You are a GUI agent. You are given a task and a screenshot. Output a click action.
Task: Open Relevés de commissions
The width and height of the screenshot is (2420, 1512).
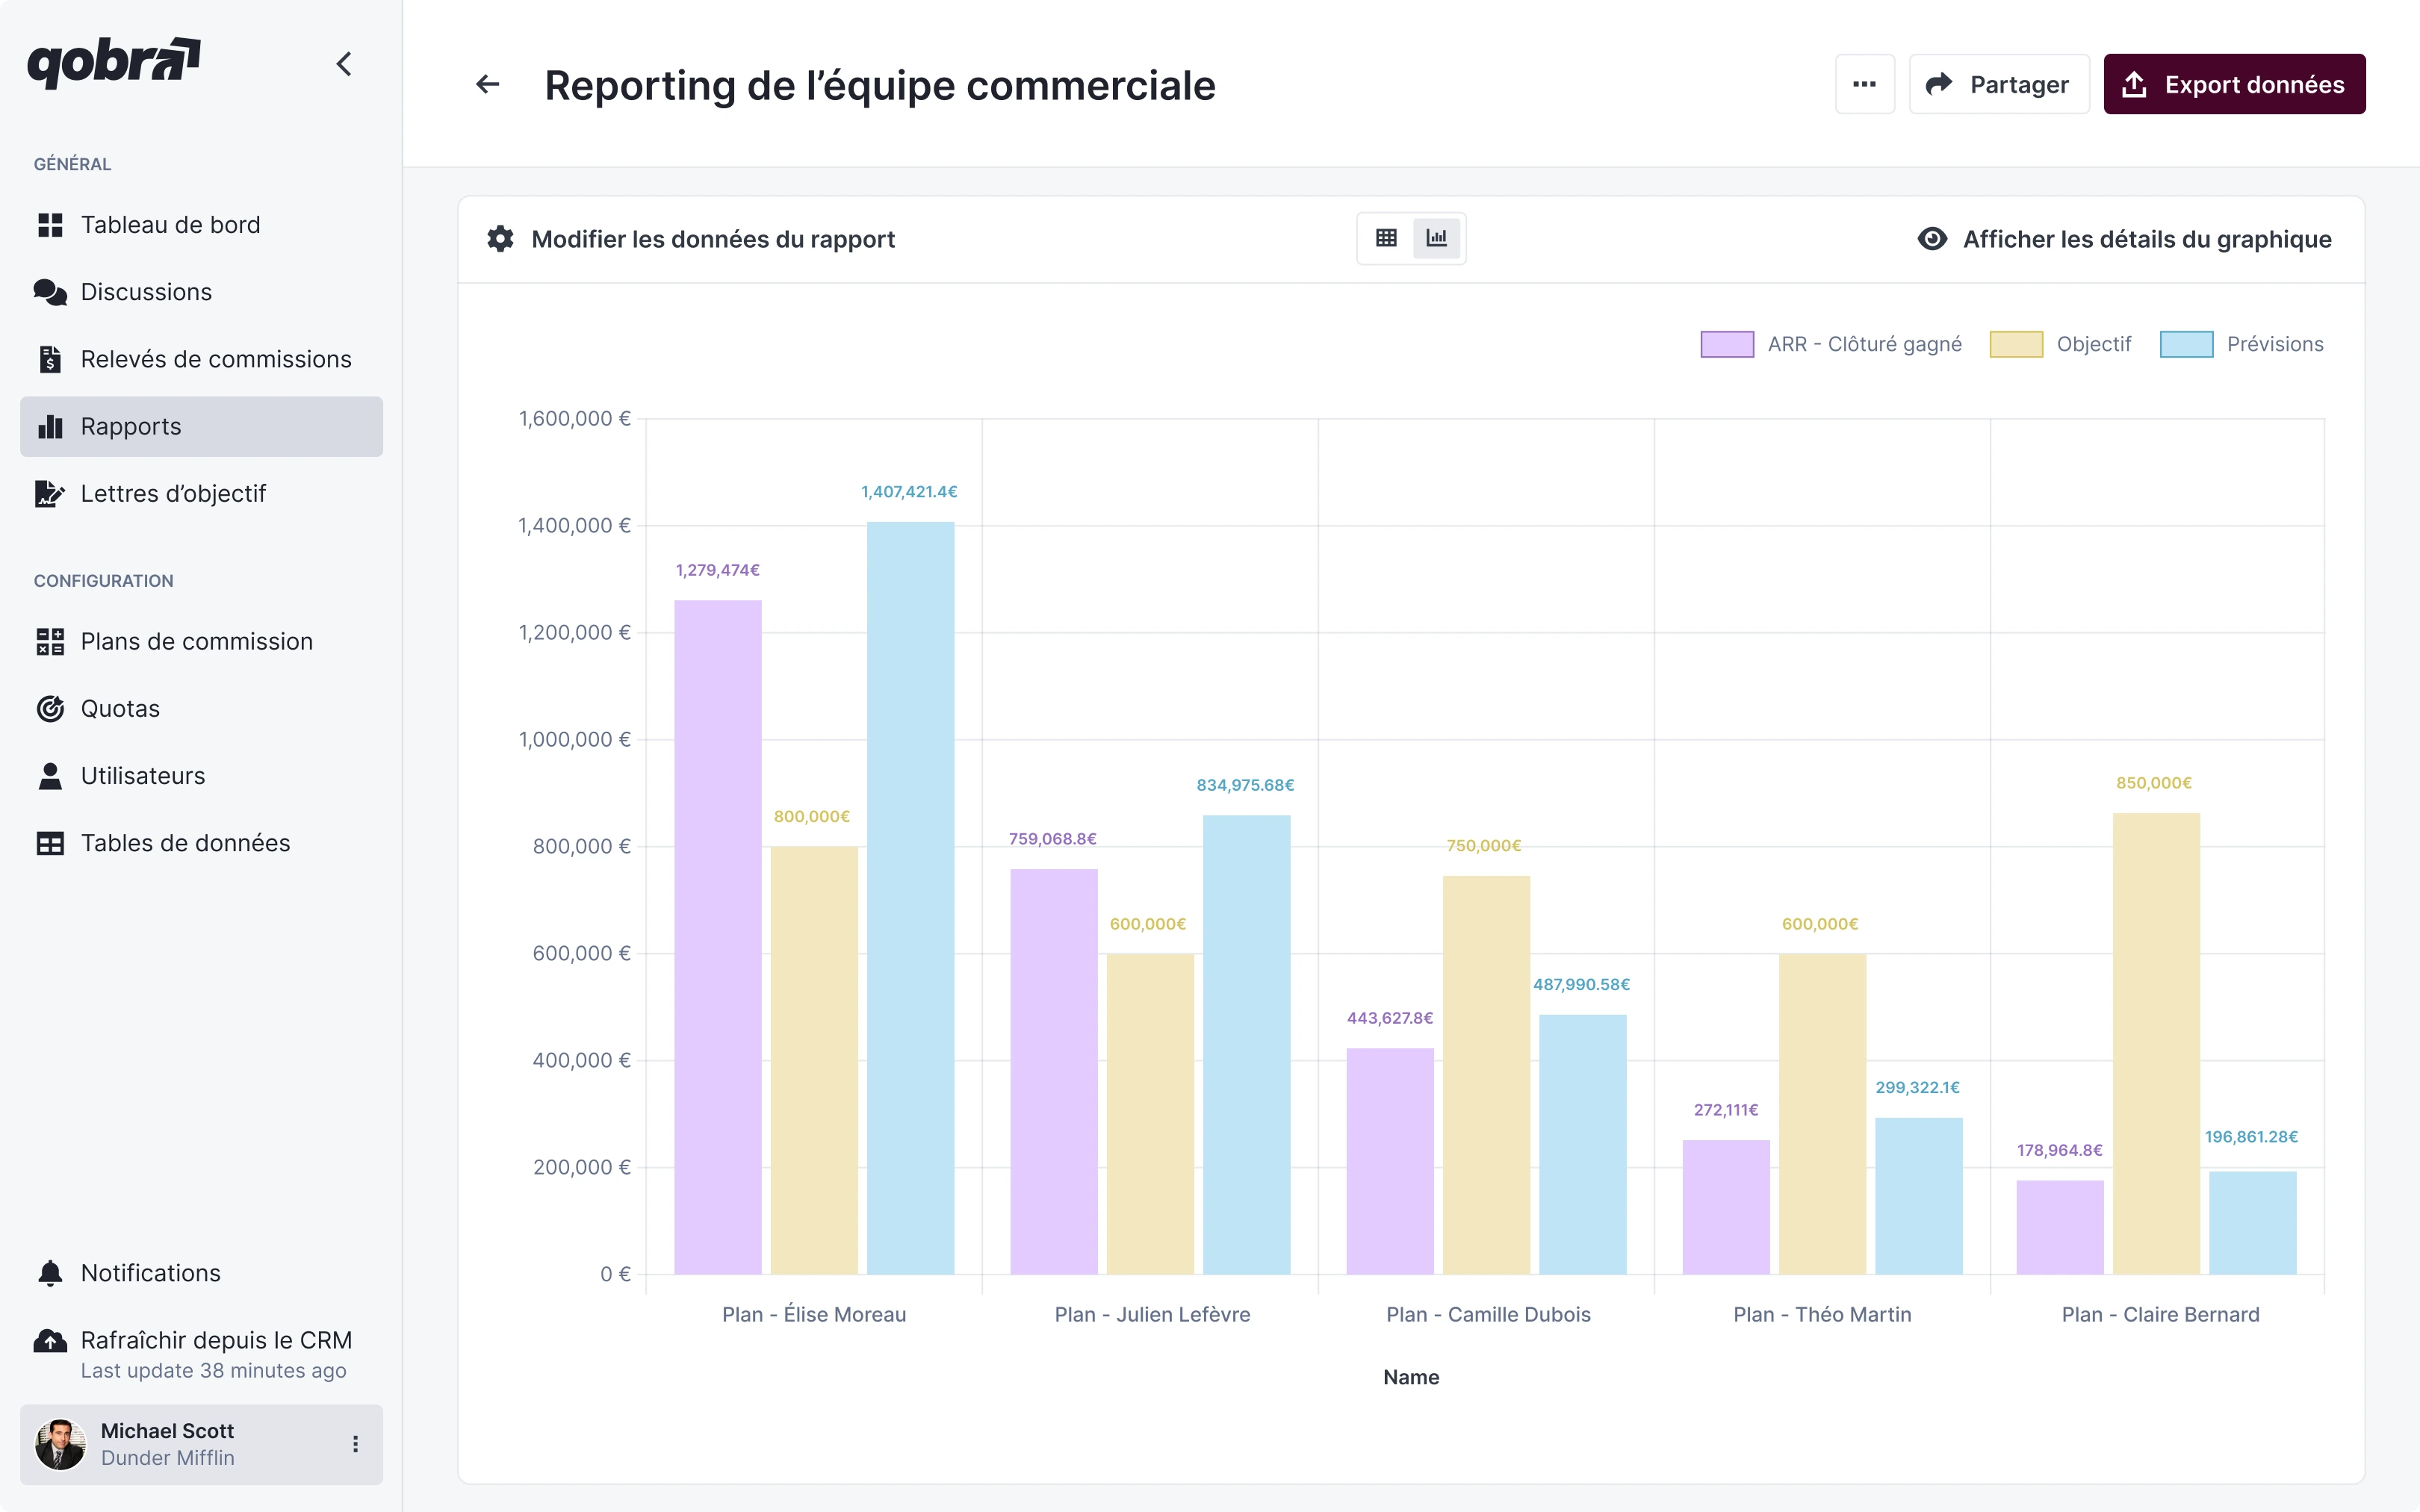tap(201, 359)
